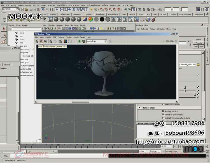The width and height of the screenshot is (210, 163).
Task: Click the persp camera in Outliner
Action: [22, 33]
